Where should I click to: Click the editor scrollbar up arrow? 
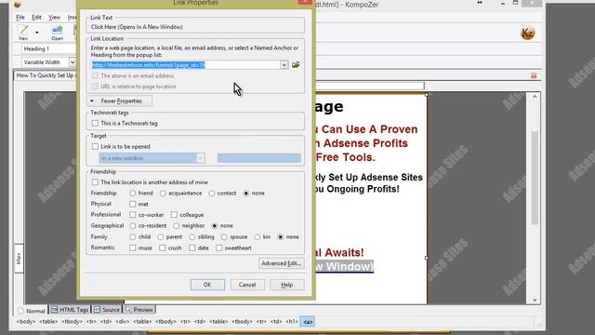535,97
